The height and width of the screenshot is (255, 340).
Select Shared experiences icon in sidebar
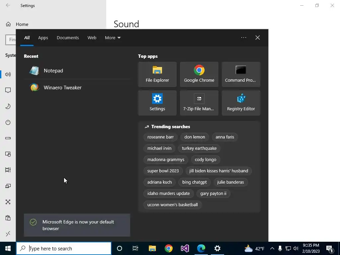8,202
